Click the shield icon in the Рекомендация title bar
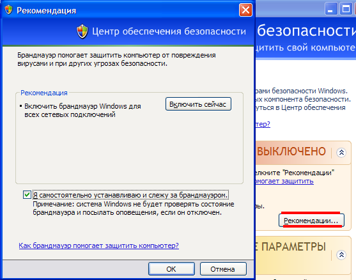 tap(8, 10)
